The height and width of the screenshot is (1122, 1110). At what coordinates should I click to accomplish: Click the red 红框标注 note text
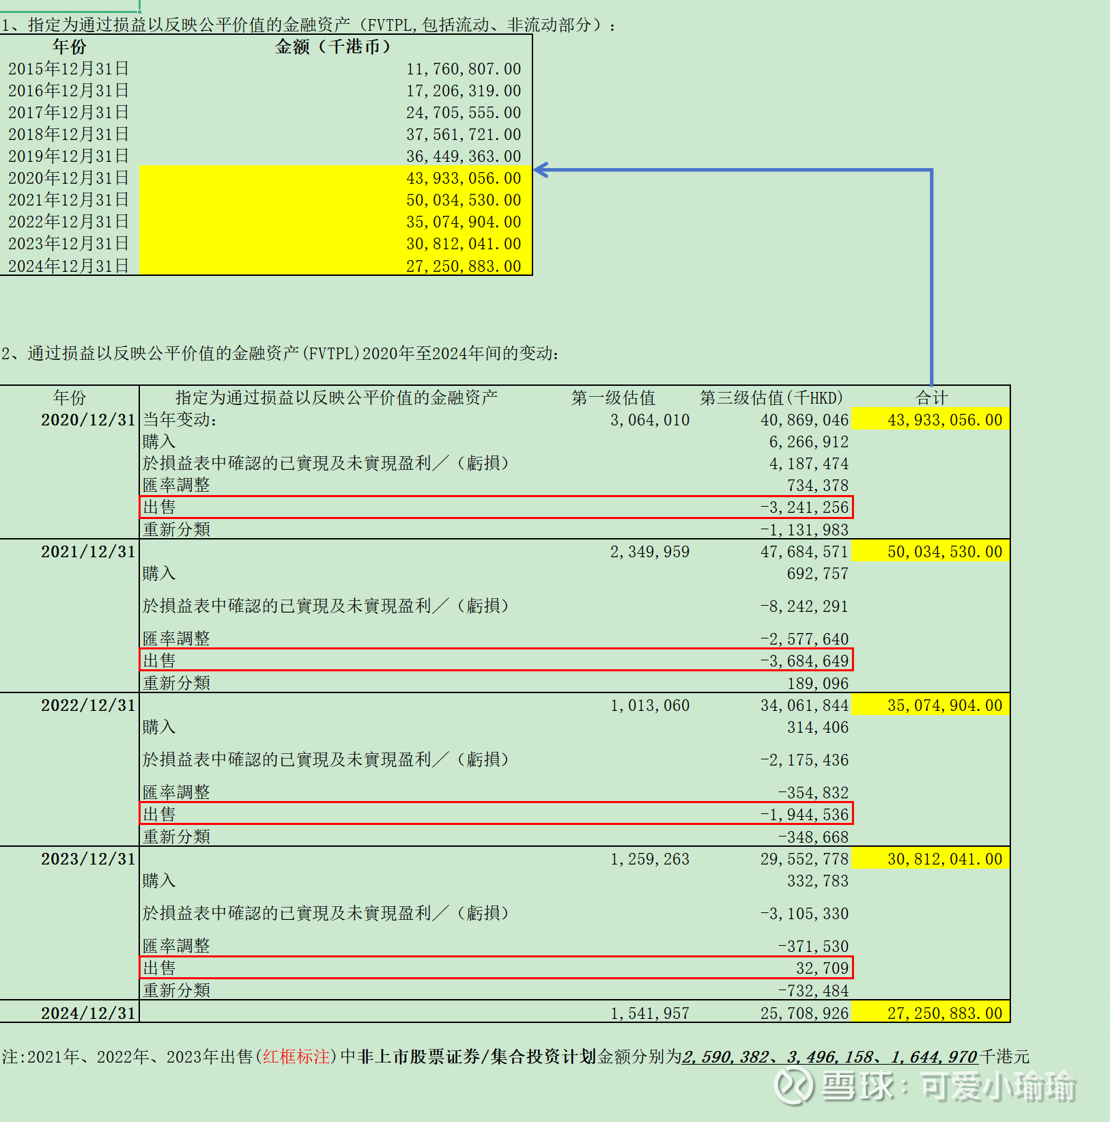296,1056
